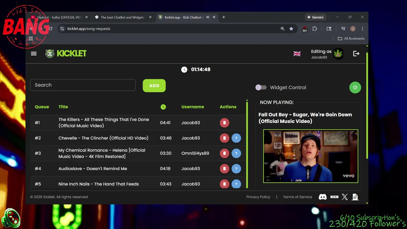The image size is (407, 229).
Task: Switch to the best ChatBot and Widgets tab
Action: [122, 17]
